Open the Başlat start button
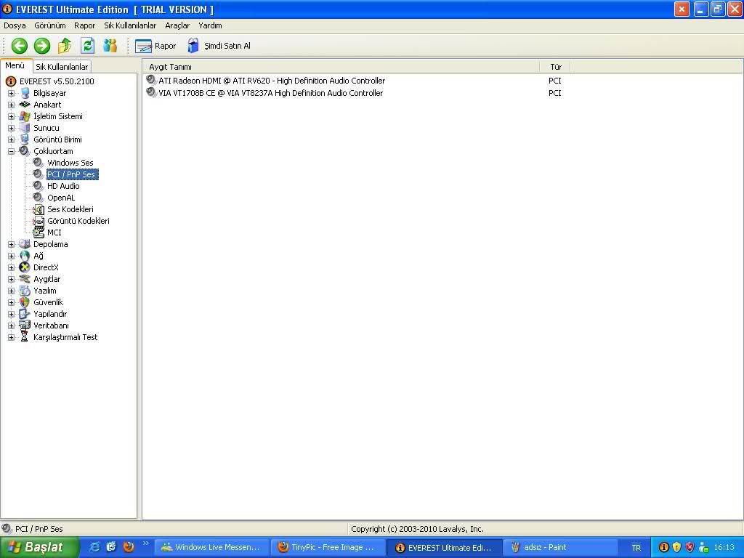Screen dimensions: 744x558 (40, 547)
